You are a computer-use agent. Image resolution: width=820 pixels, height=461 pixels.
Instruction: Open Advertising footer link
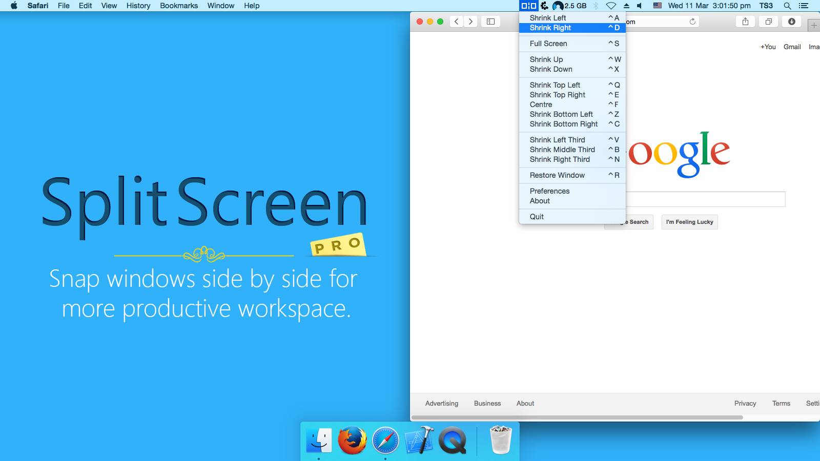click(x=442, y=403)
